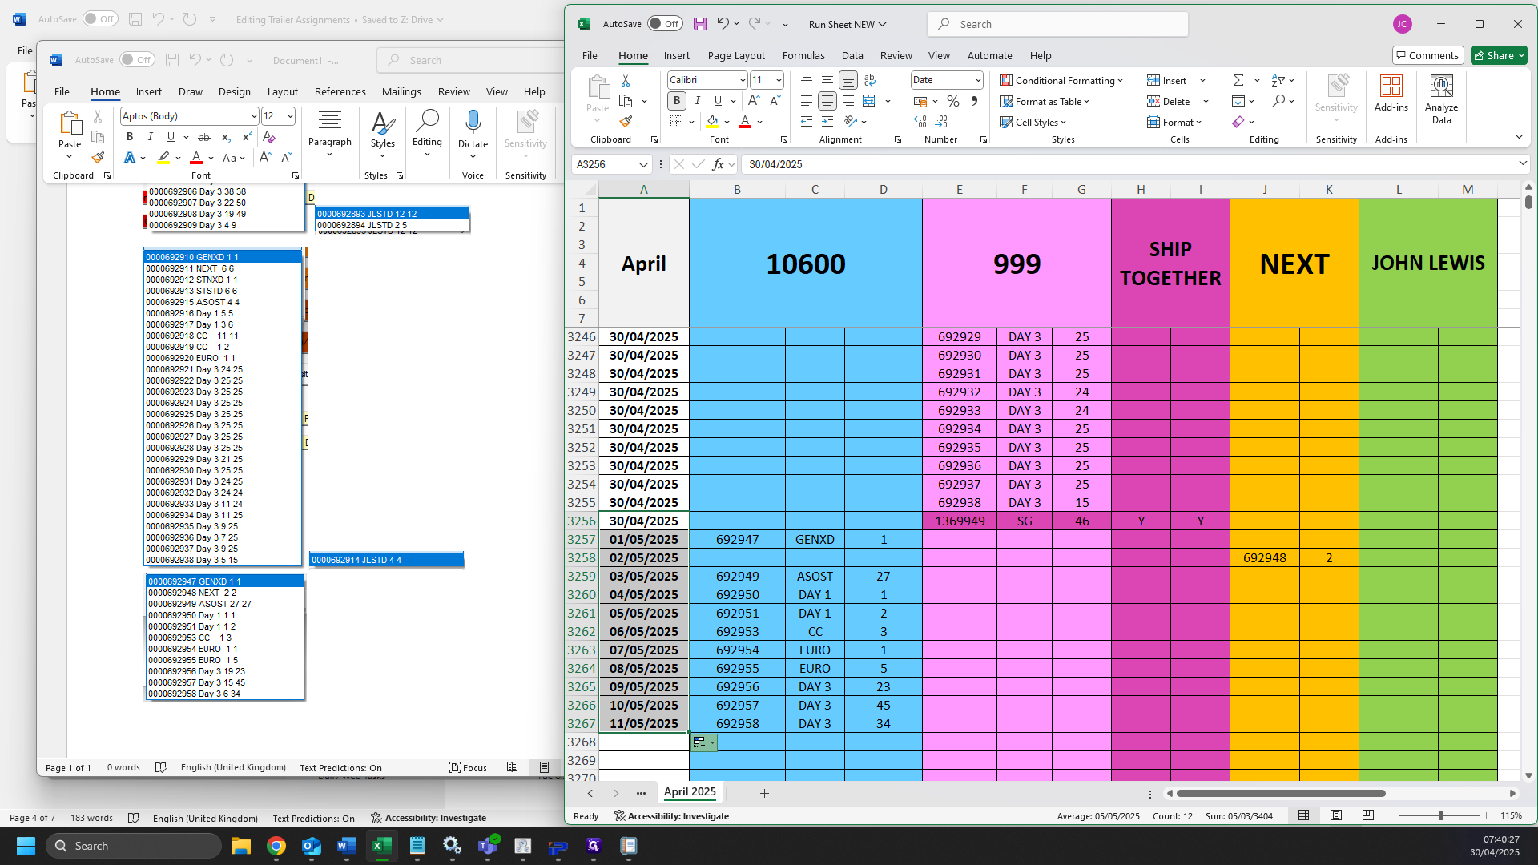Open Page Layout tab in Excel
The image size is (1538, 865).
click(x=736, y=55)
